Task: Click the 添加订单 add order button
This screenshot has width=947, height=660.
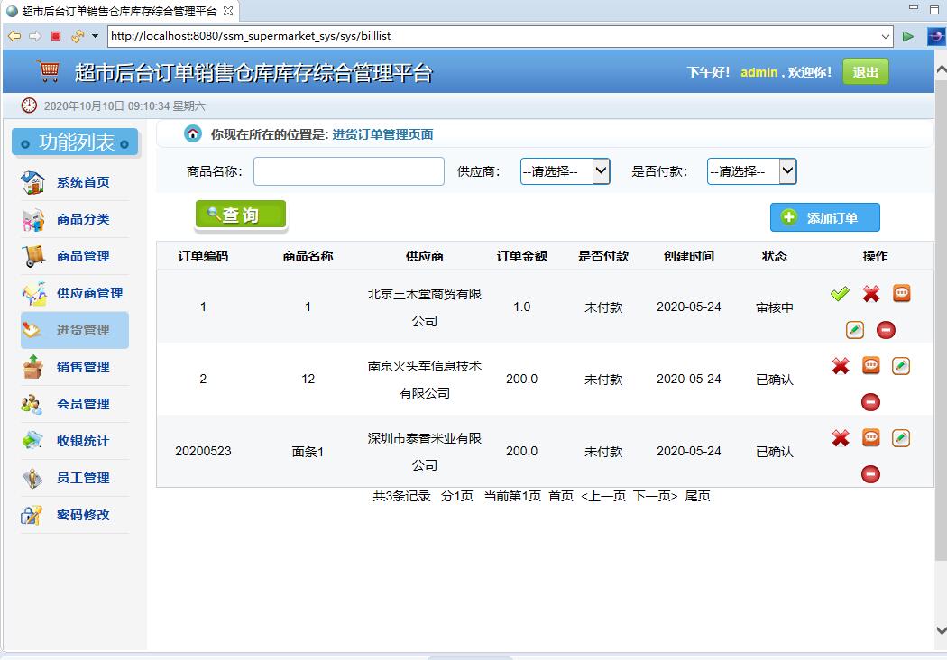Action: pos(823,216)
